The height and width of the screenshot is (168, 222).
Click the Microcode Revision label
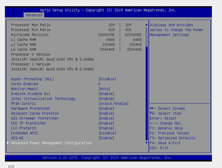(30, 35)
